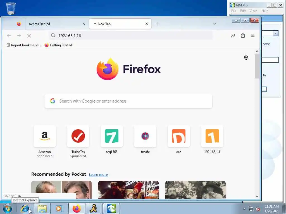Click the page scrollbar up arrow

click(257, 51)
